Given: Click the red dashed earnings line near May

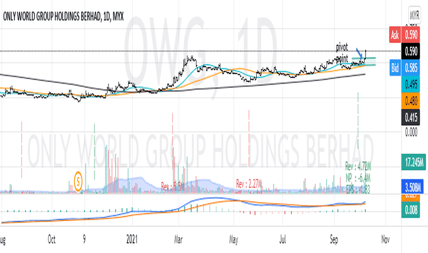Looking at the screenshot, I should point(248,138).
